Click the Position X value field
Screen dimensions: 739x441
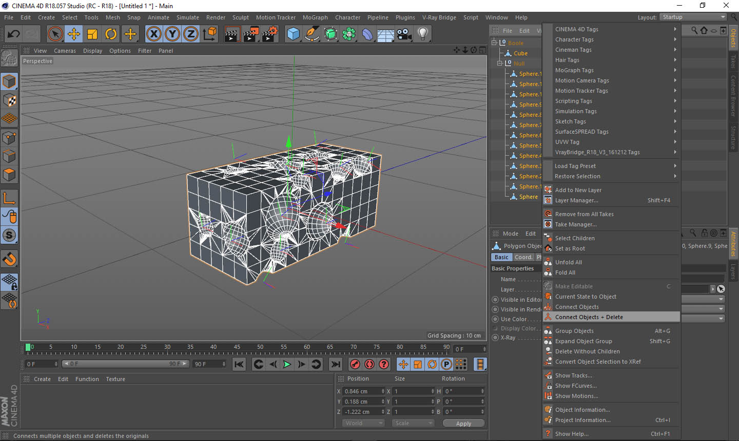tap(362, 391)
